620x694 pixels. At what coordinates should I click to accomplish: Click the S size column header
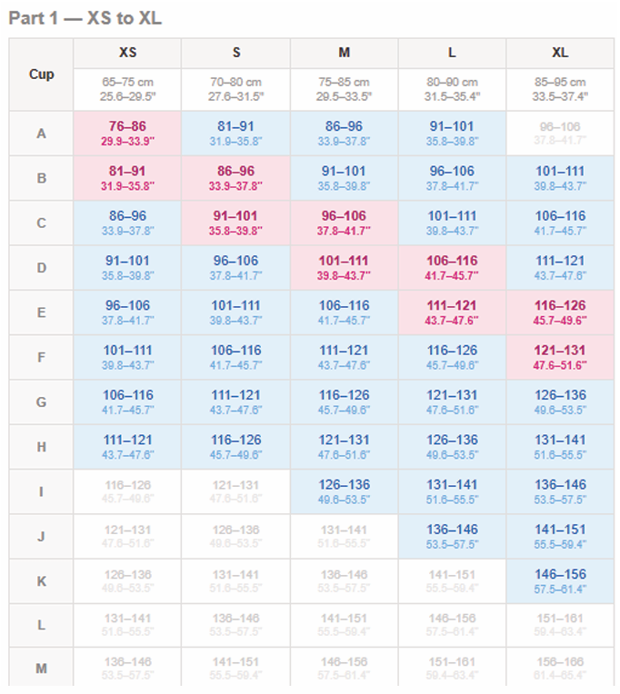[x=235, y=53]
